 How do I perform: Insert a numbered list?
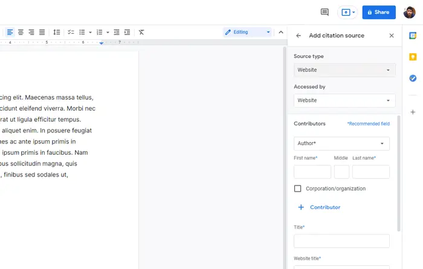[100, 33]
